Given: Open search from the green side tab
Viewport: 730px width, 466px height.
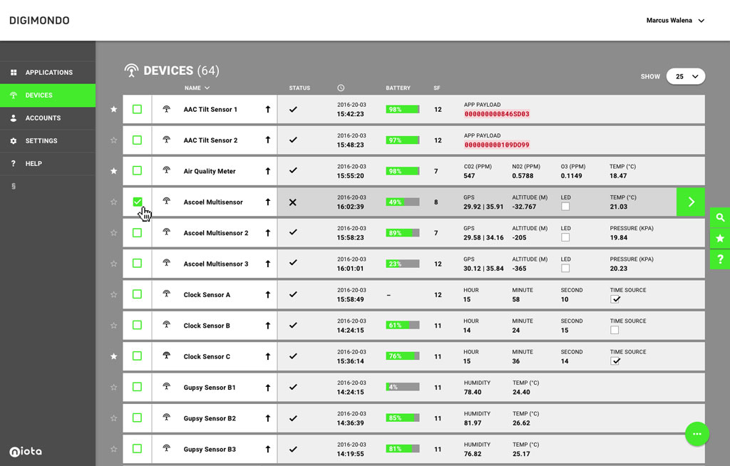Looking at the screenshot, I should coord(720,217).
